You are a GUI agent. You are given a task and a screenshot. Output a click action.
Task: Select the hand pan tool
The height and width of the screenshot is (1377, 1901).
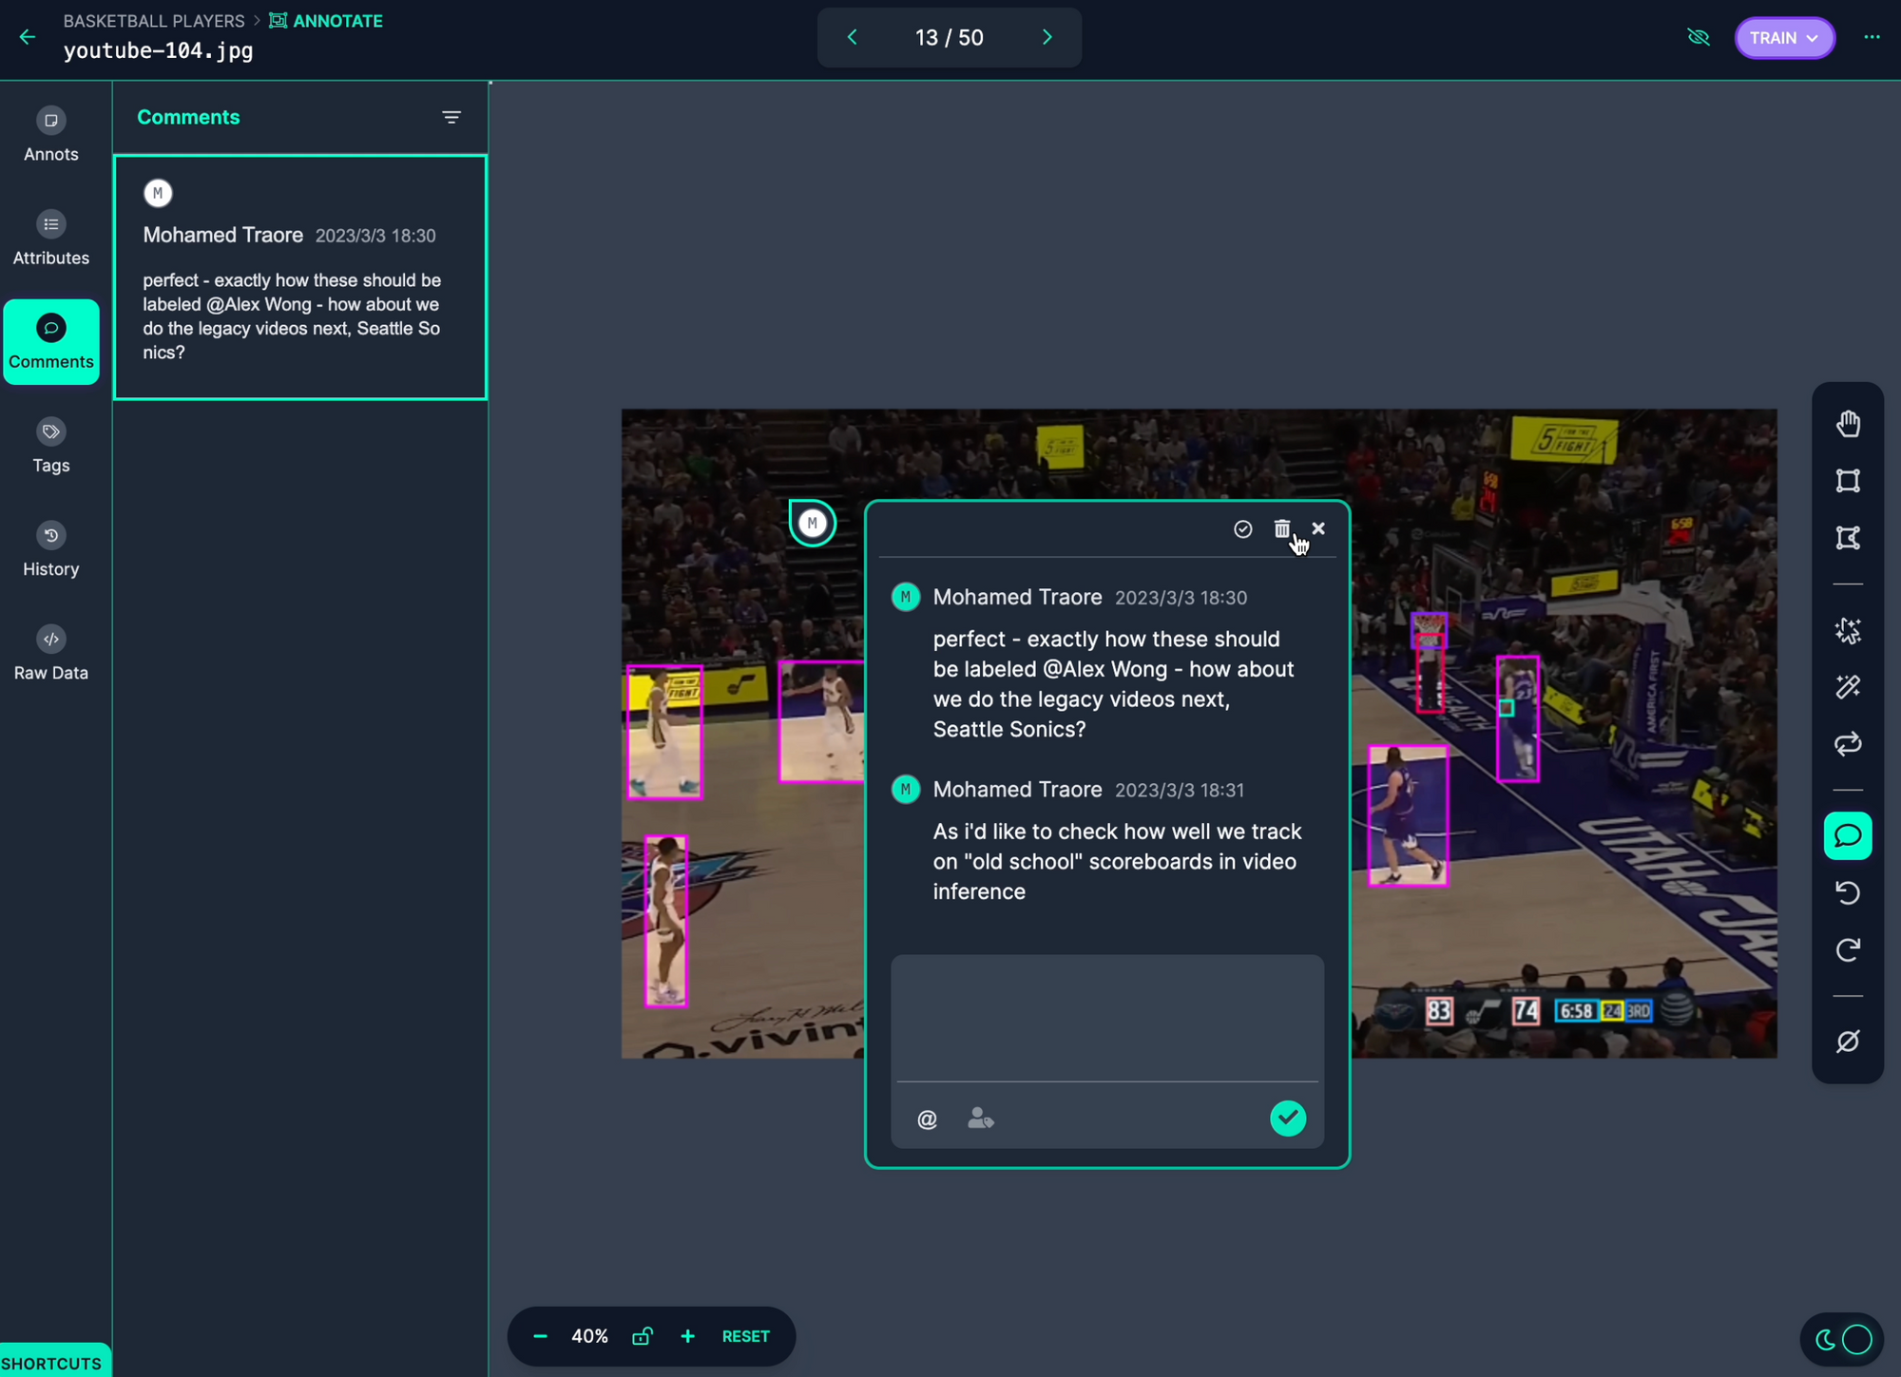[x=1848, y=424]
